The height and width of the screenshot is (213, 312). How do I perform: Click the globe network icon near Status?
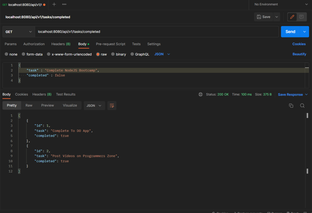[201, 94]
